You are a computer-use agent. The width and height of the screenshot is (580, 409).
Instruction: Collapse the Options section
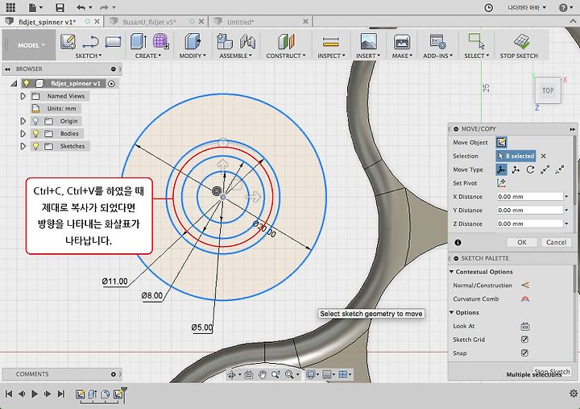pos(452,312)
